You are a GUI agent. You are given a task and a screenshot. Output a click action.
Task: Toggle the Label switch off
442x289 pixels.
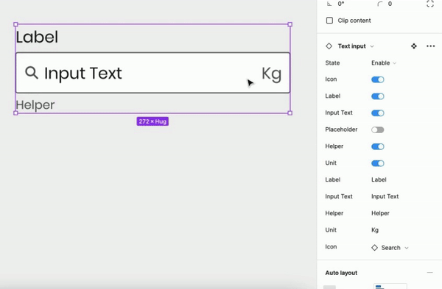pyautogui.click(x=377, y=96)
